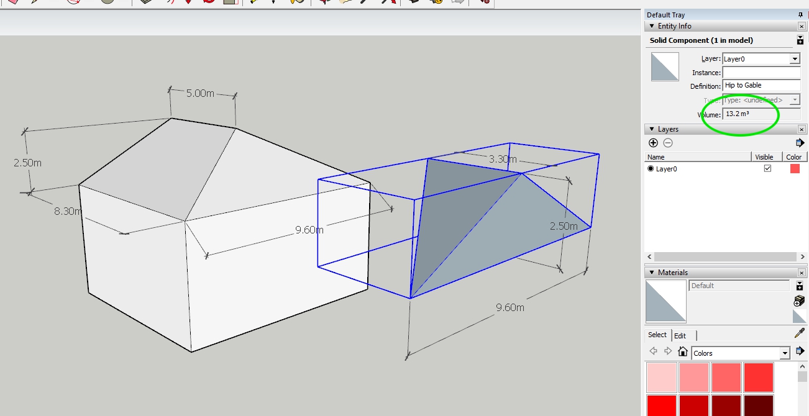
Task: Toggle Layer0 visibility checkbox
Action: pos(767,168)
